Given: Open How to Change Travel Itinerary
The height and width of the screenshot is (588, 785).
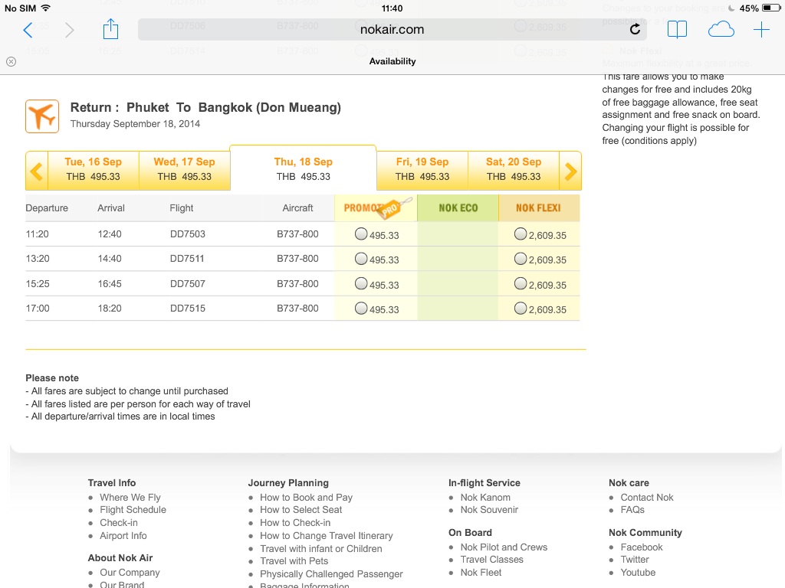Looking at the screenshot, I should (x=326, y=535).
